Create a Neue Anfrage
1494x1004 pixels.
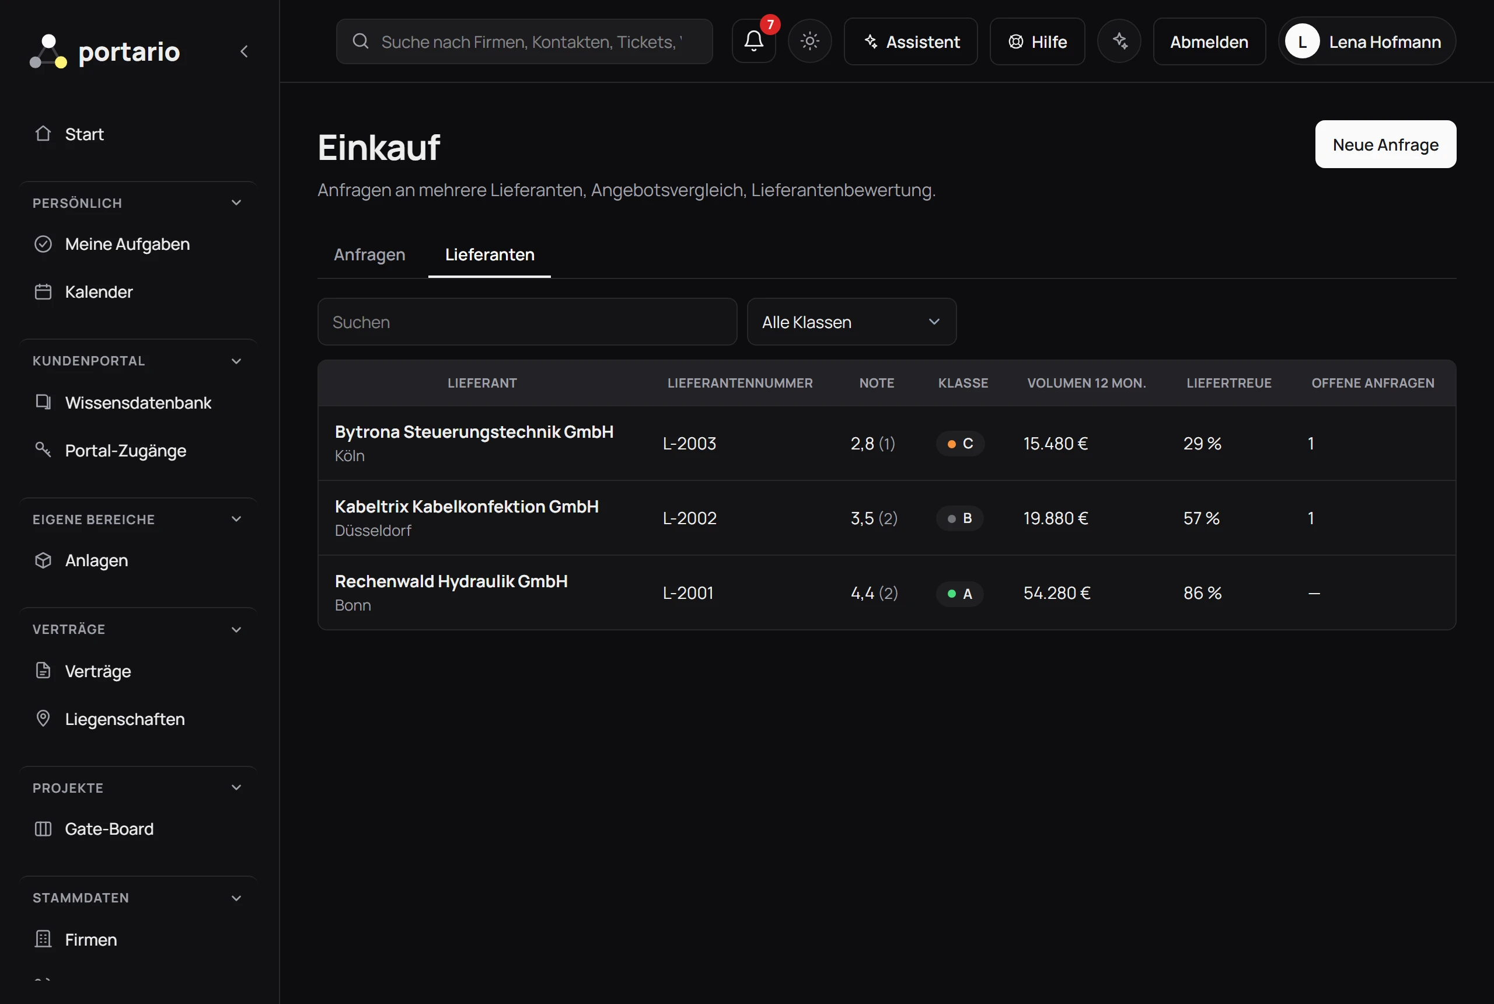click(1385, 144)
